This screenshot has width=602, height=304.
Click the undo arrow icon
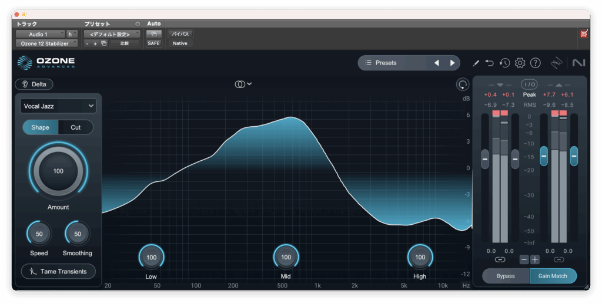(490, 63)
